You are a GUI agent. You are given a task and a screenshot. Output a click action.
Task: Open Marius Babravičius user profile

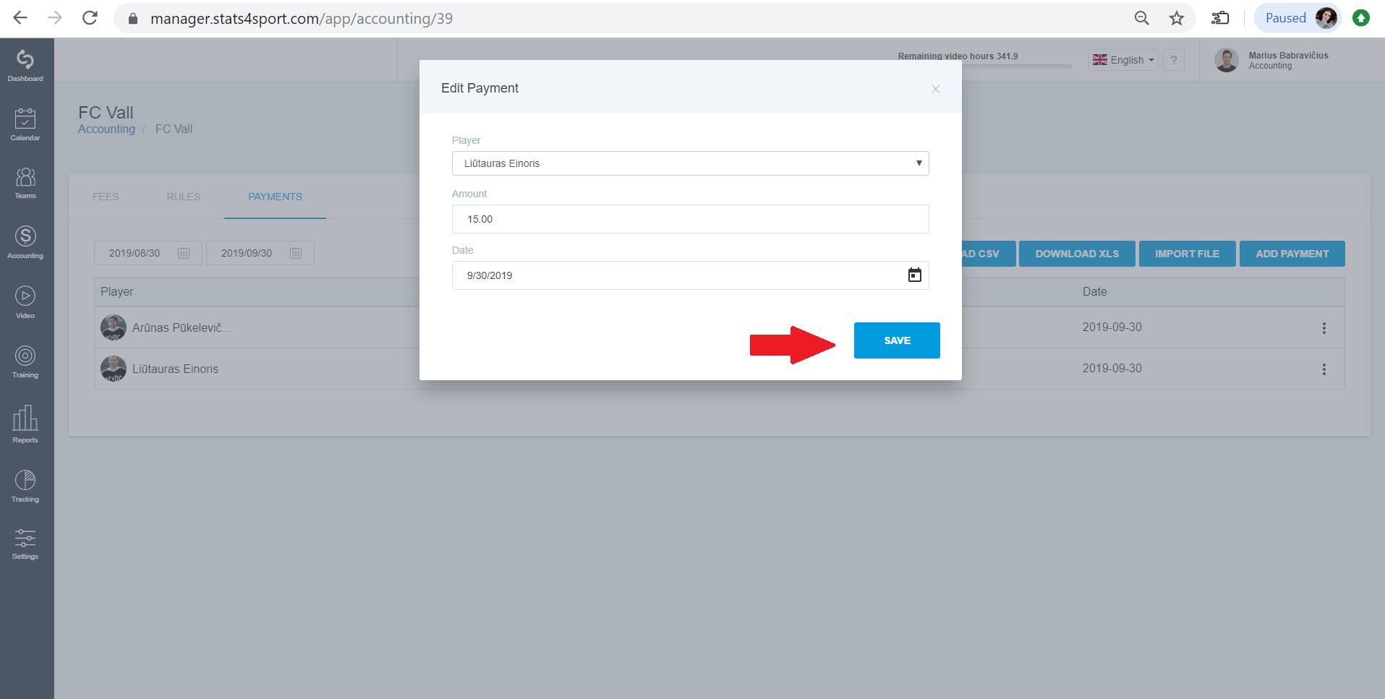[1272, 60]
